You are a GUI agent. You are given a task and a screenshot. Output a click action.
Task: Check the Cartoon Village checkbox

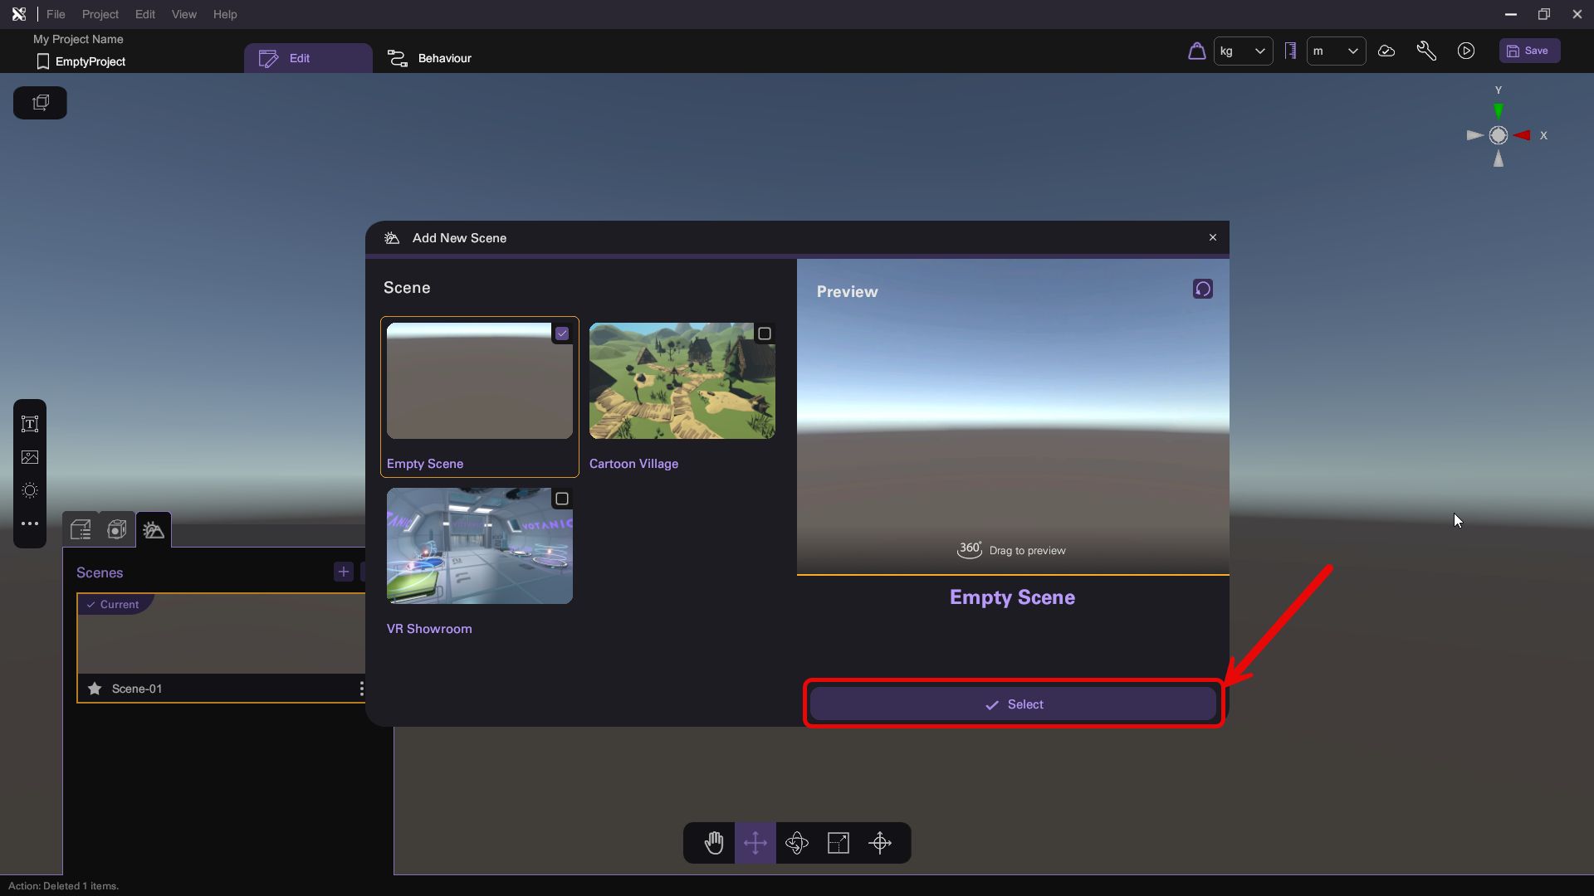[765, 334]
